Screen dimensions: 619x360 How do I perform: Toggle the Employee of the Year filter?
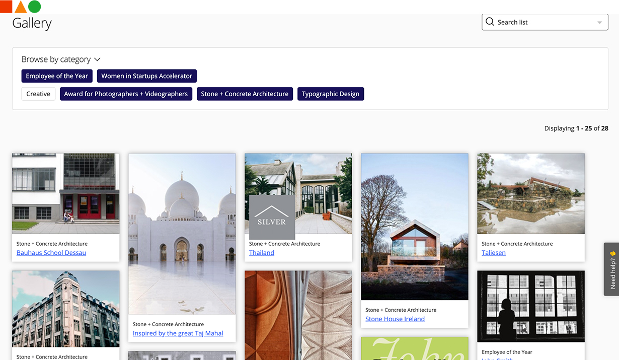point(57,76)
